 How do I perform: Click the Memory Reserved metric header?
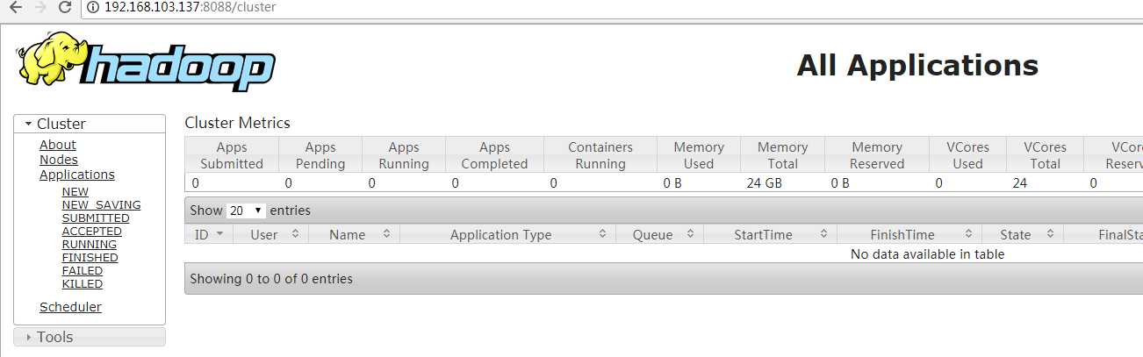[877, 155]
